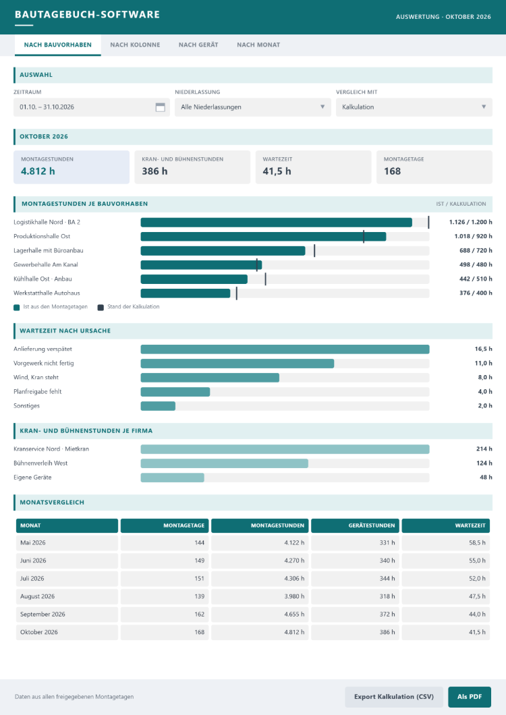Click the 318 h Gerätestunden cell

(355, 596)
